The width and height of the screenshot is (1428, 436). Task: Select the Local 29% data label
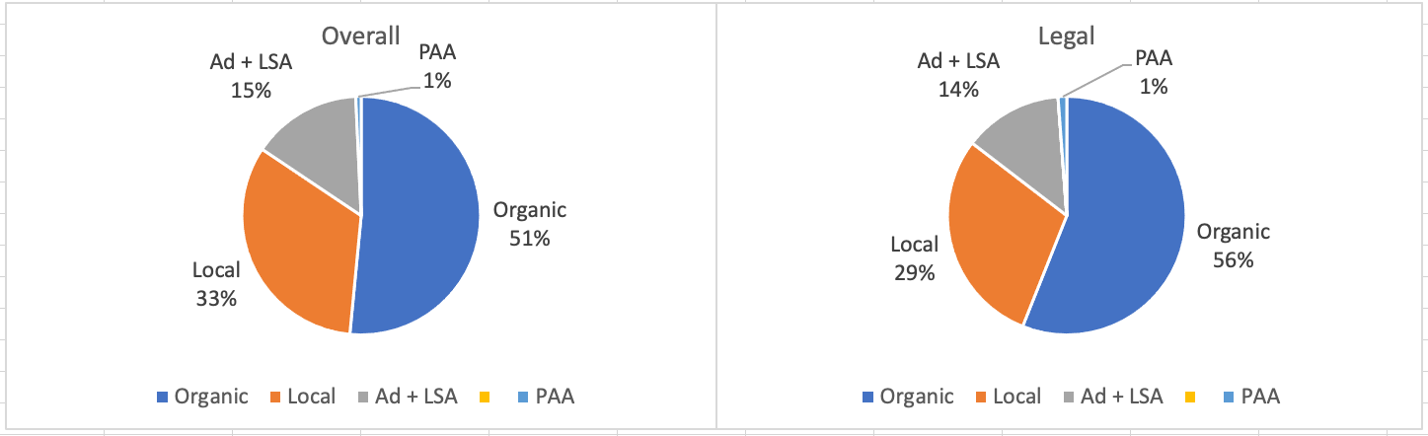point(914,258)
